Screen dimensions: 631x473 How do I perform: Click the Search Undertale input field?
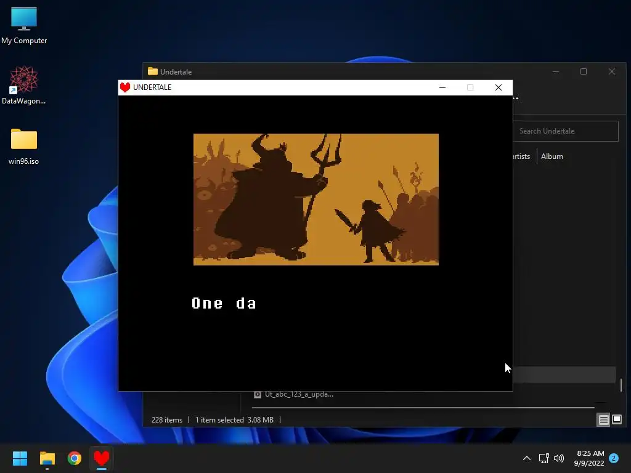click(x=566, y=131)
